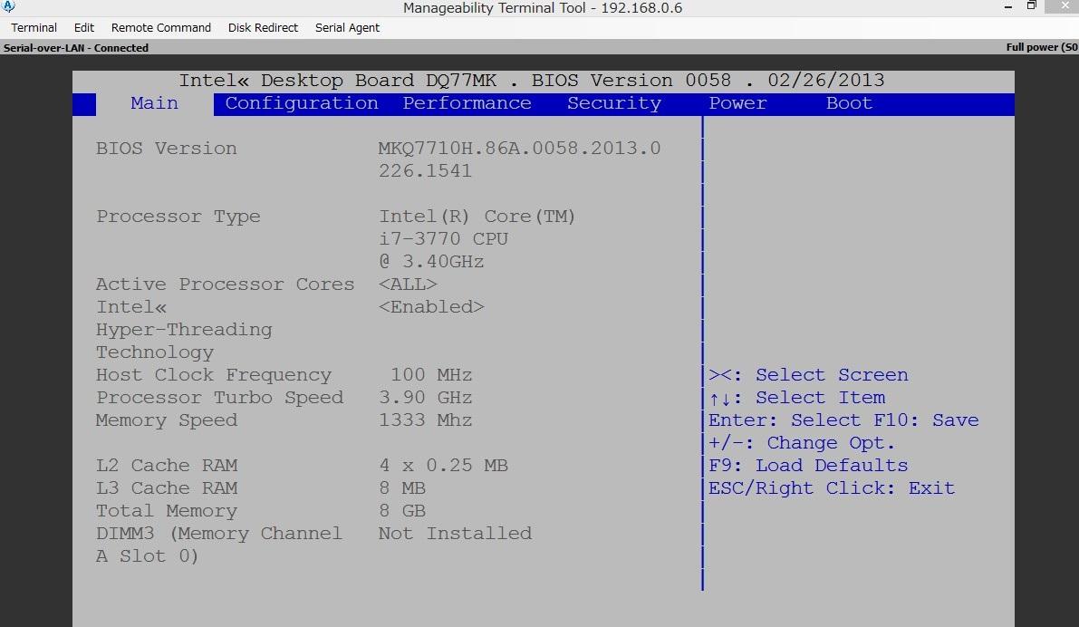
Task: Click the Hyper-Threading label text
Action: tap(184, 330)
